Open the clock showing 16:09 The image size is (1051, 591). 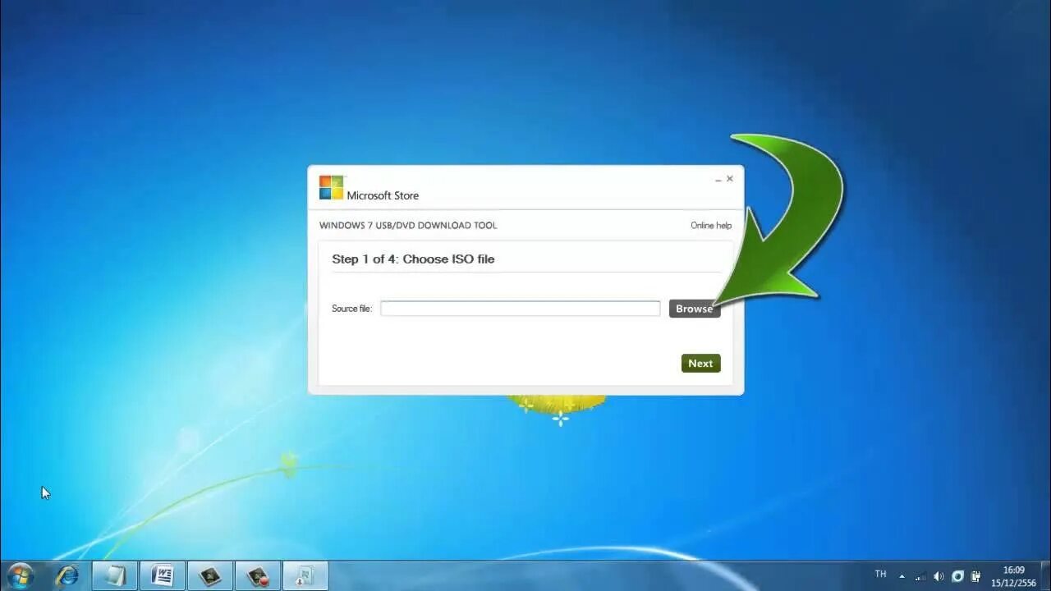click(1014, 576)
